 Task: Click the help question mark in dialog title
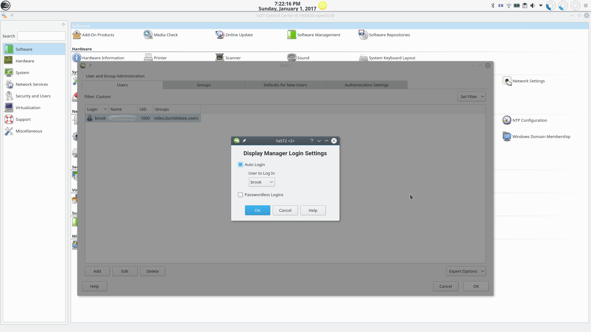[x=312, y=141]
